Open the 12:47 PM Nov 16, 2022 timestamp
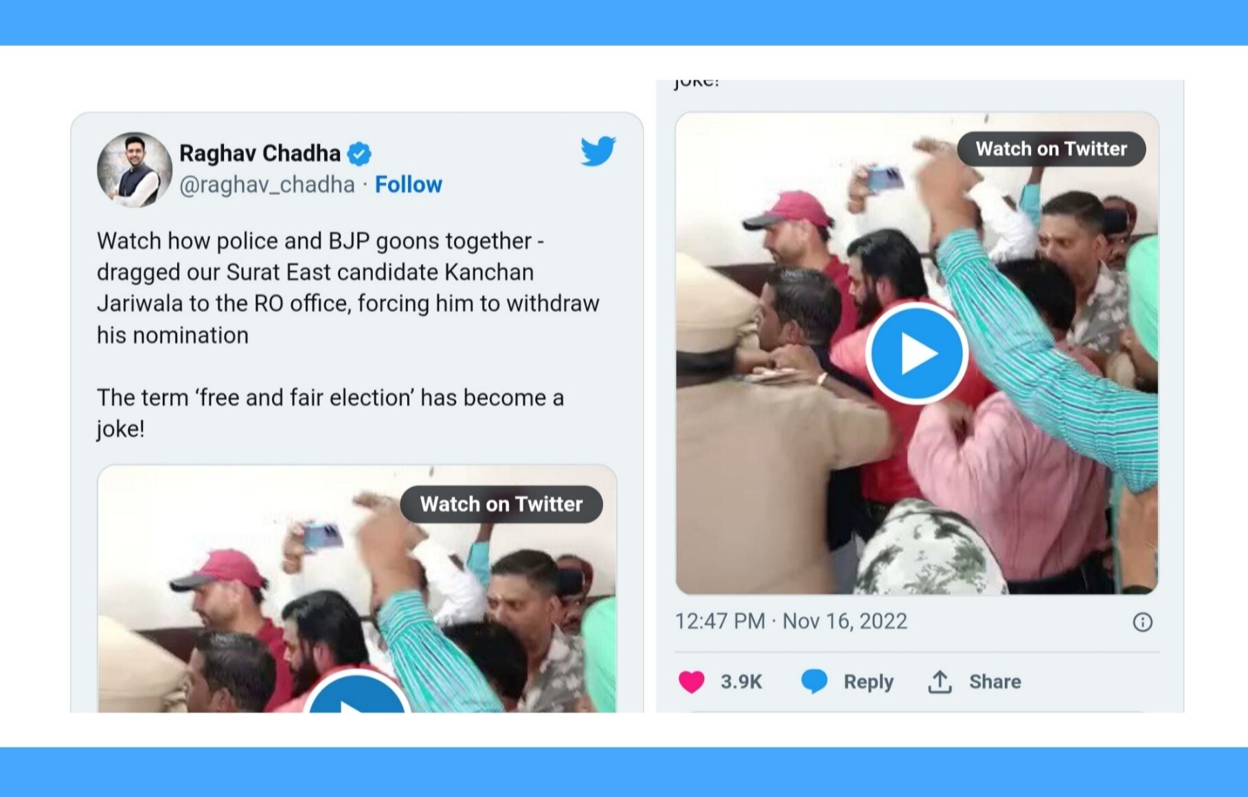 point(791,621)
